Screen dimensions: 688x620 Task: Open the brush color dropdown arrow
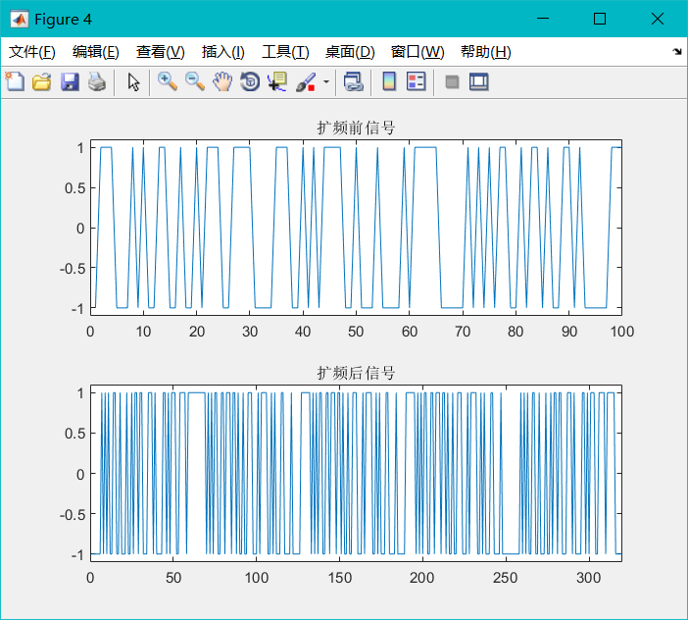[x=326, y=81]
